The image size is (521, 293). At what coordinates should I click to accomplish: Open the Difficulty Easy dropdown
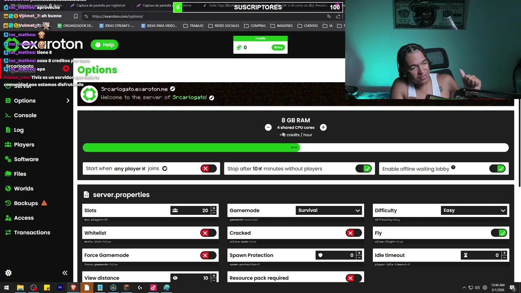[474, 210]
